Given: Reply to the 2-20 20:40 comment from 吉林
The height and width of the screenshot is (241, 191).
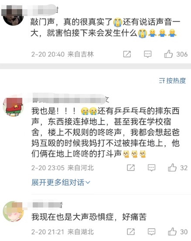Looking at the screenshot, I should coord(148,54).
